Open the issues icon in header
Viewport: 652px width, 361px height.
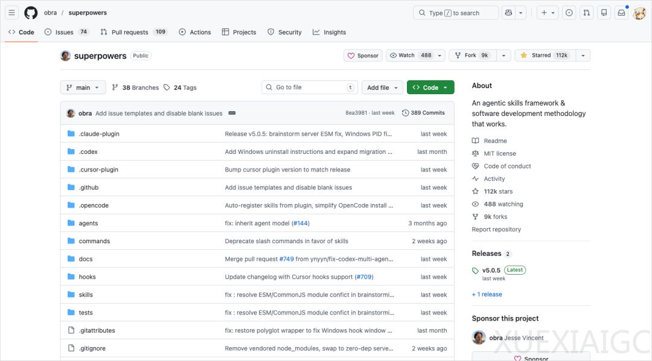(569, 13)
